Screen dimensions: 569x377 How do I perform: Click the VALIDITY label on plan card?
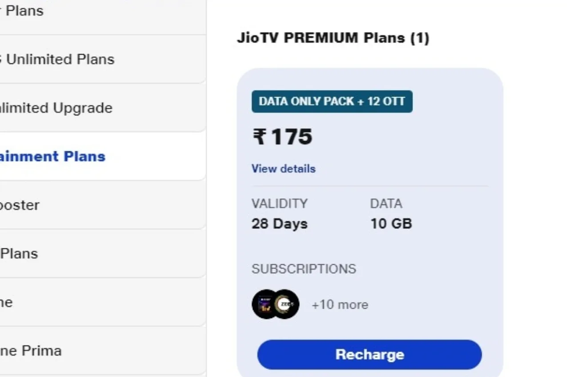(280, 204)
